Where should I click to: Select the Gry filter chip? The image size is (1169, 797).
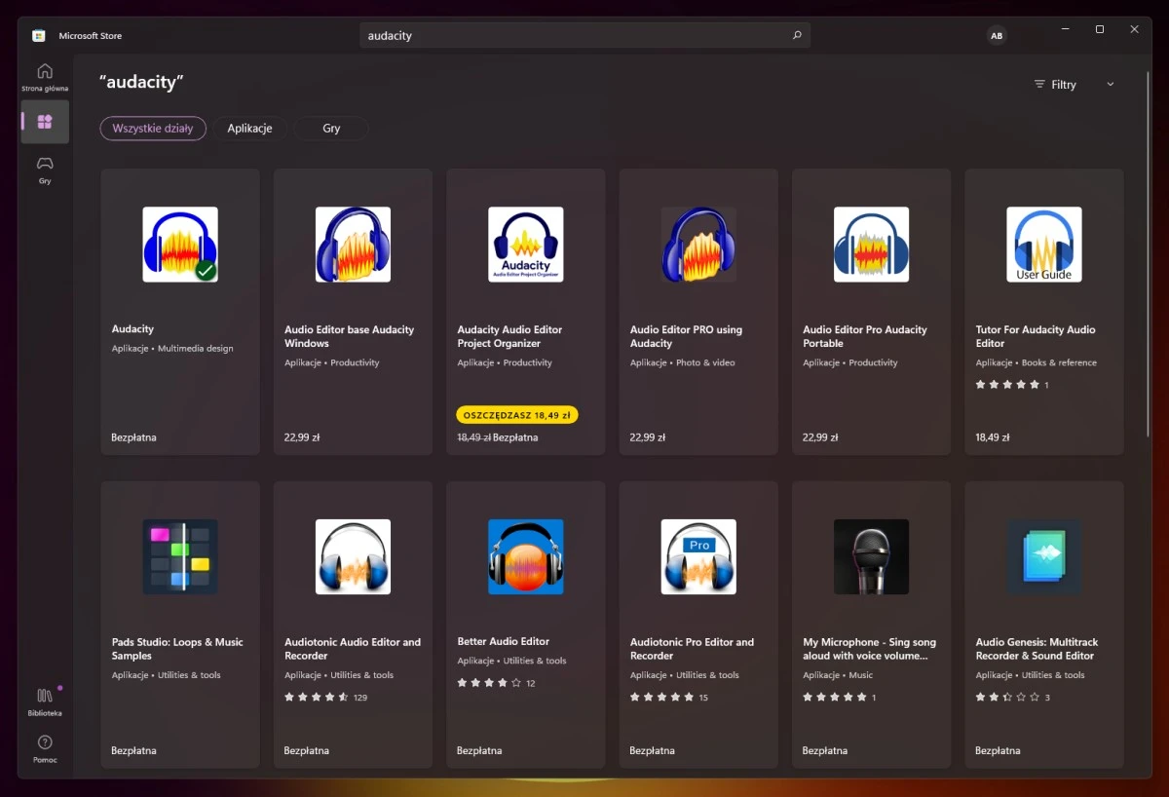click(x=331, y=129)
